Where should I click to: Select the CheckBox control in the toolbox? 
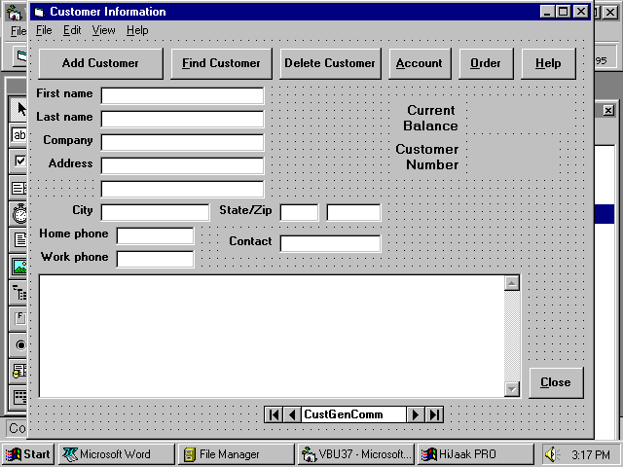click(19, 162)
